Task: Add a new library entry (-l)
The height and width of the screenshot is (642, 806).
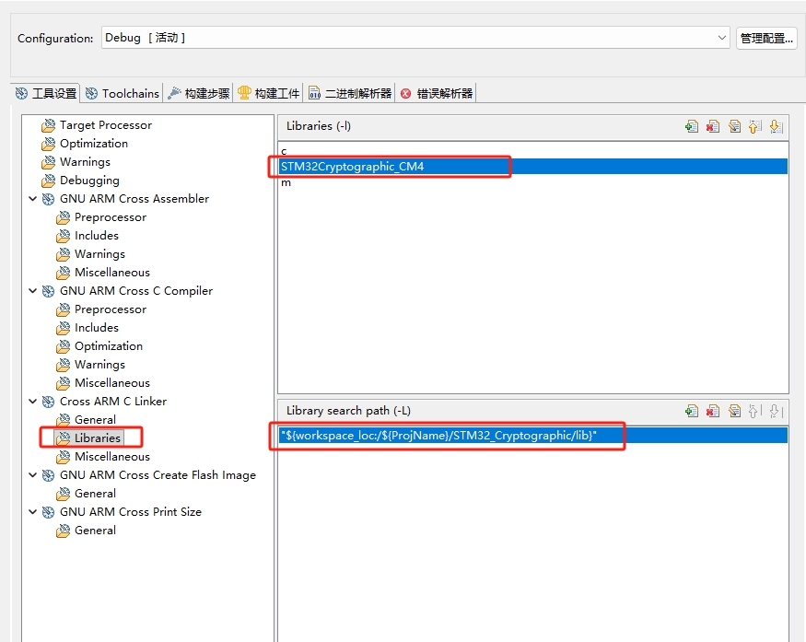Action: pos(692,126)
